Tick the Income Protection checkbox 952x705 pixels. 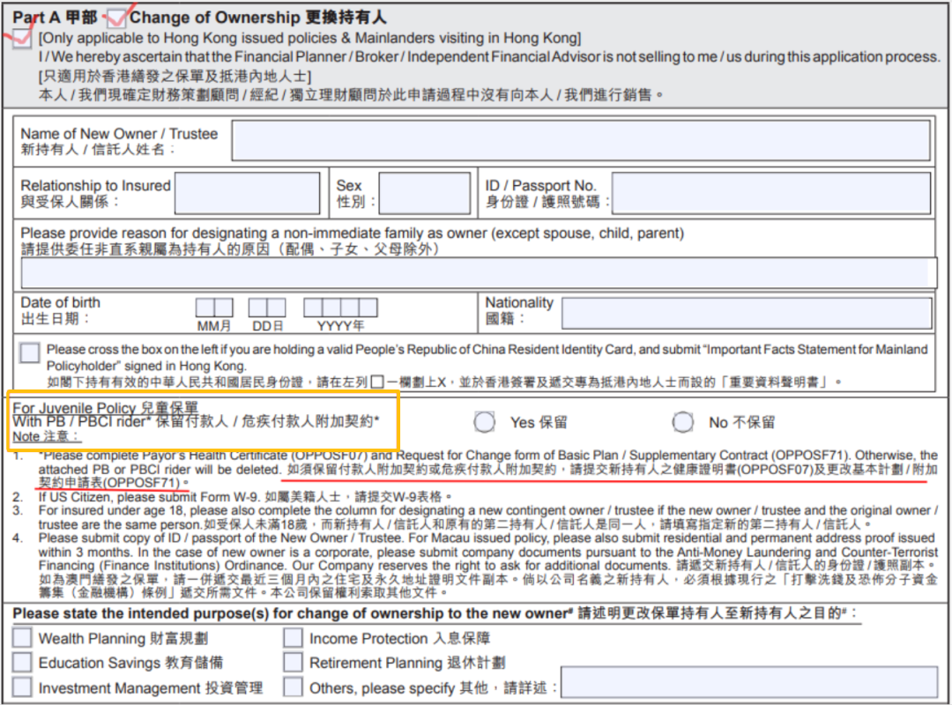(x=294, y=638)
